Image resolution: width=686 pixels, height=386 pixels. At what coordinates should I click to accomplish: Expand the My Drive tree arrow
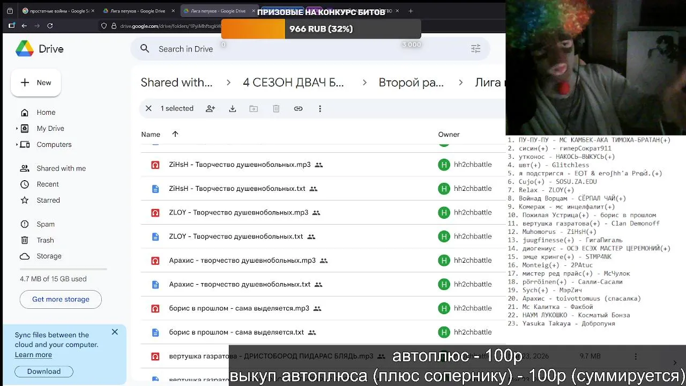coord(17,129)
